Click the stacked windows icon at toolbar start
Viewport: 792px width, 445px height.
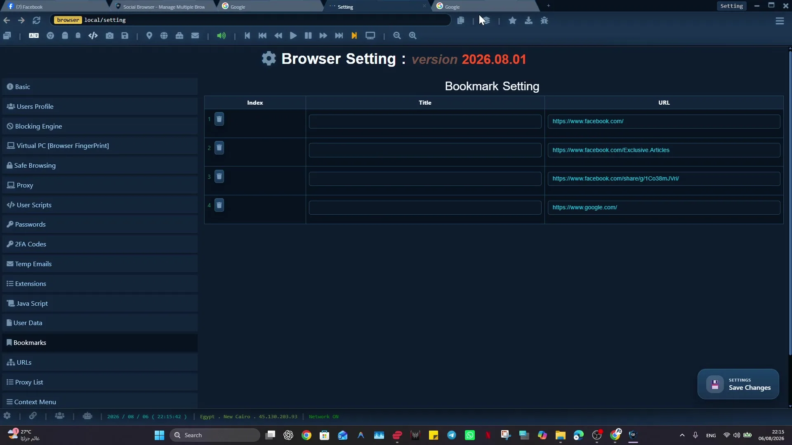tap(7, 36)
